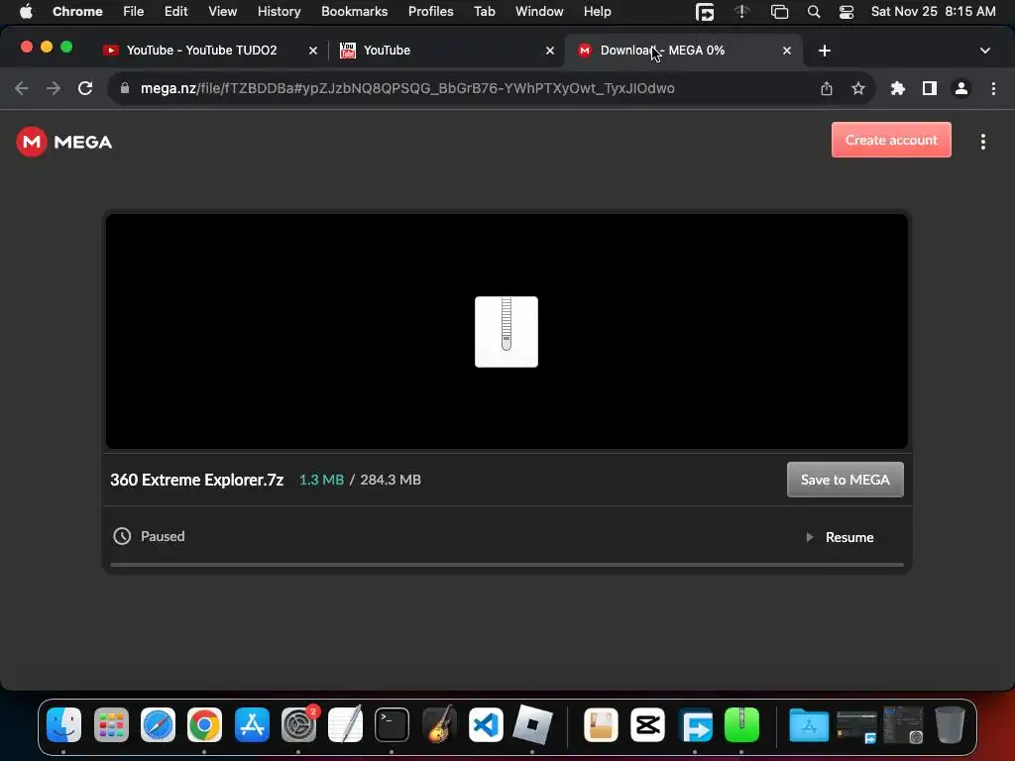
Task: Click the 1.3 MB downloaded size
Action: (321, 480)
